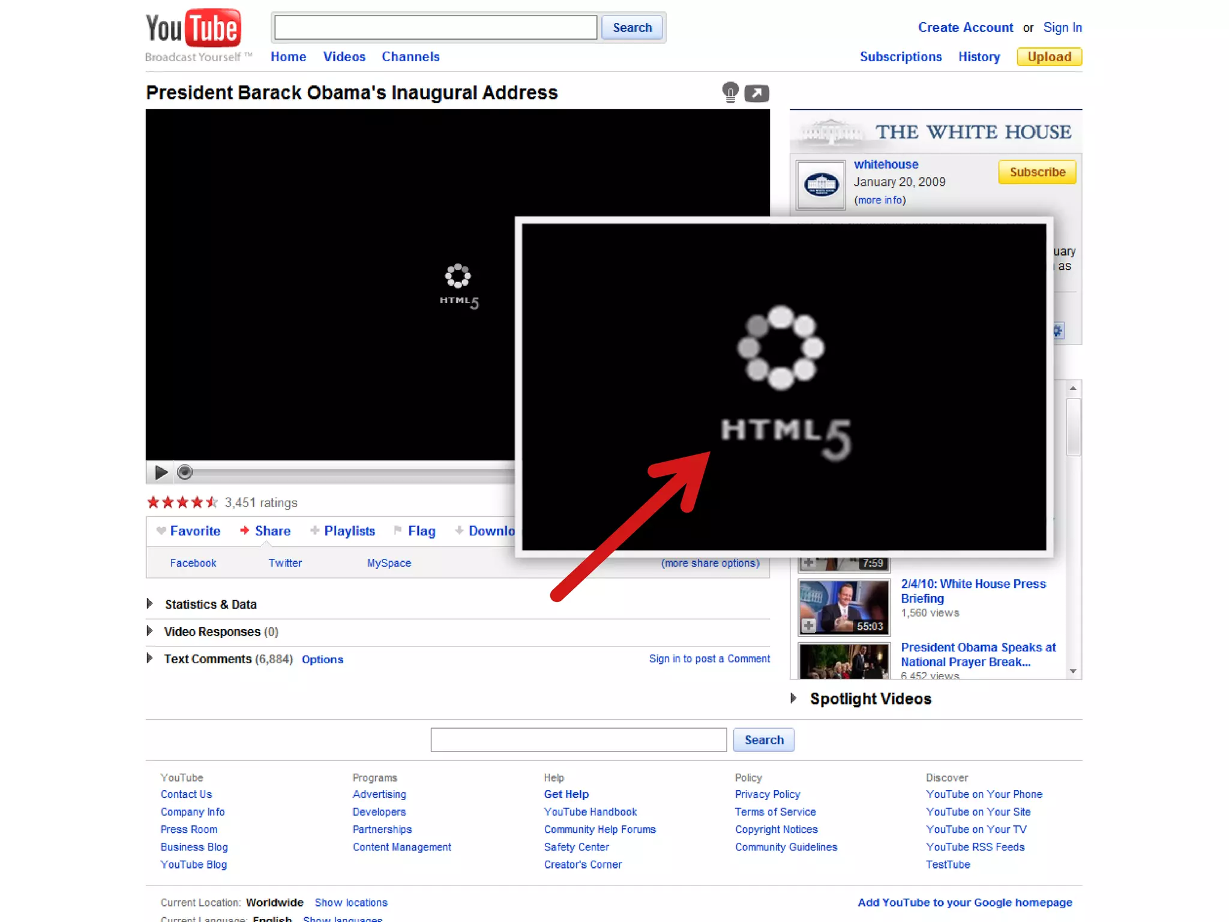Show more info about the video
1229x922 pixels.
pos(880,200)
